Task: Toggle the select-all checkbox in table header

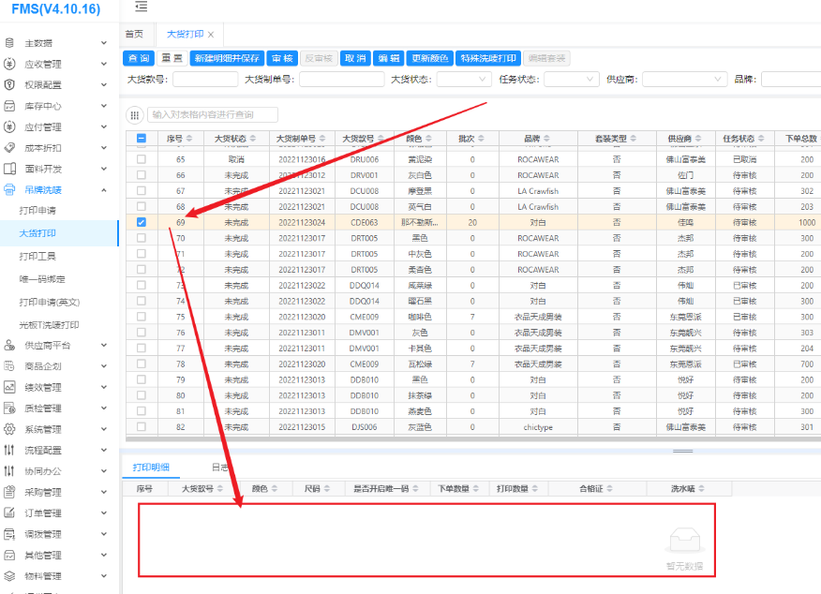Action: coord(142,139)
